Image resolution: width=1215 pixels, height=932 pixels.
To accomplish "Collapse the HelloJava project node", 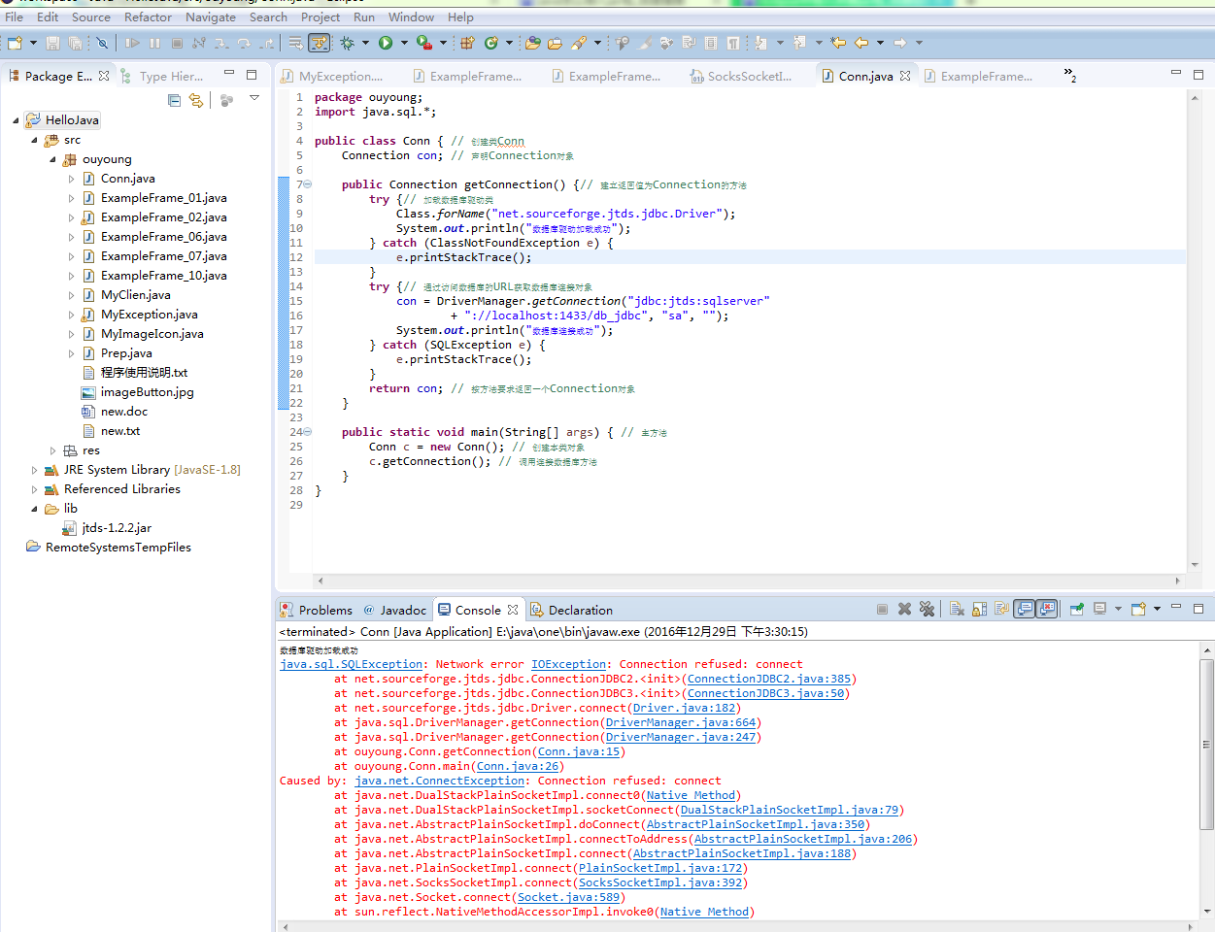I will (16, 120).
